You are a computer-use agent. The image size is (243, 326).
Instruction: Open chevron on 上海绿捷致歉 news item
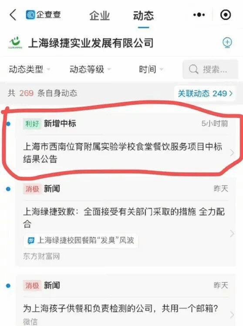[x=232, y=234]
